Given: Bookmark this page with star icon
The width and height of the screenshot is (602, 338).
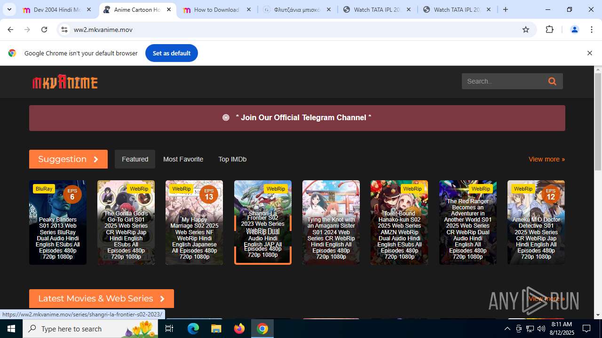Looking at the screenshot, I should pos(526,30).
